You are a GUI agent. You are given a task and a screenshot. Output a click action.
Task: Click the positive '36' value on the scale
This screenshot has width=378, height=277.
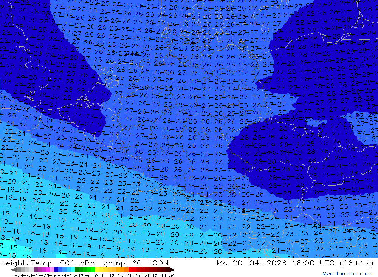point(146,275)
